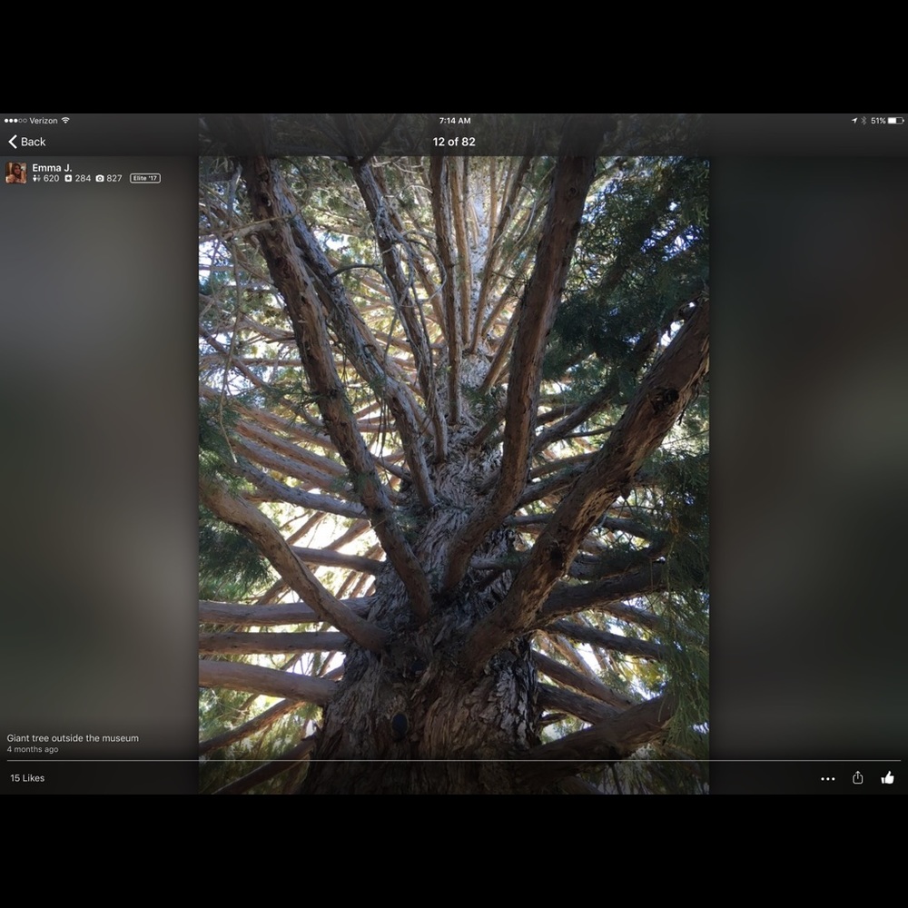
Task: View the 15 Likes list
Action: pos(27,778)
